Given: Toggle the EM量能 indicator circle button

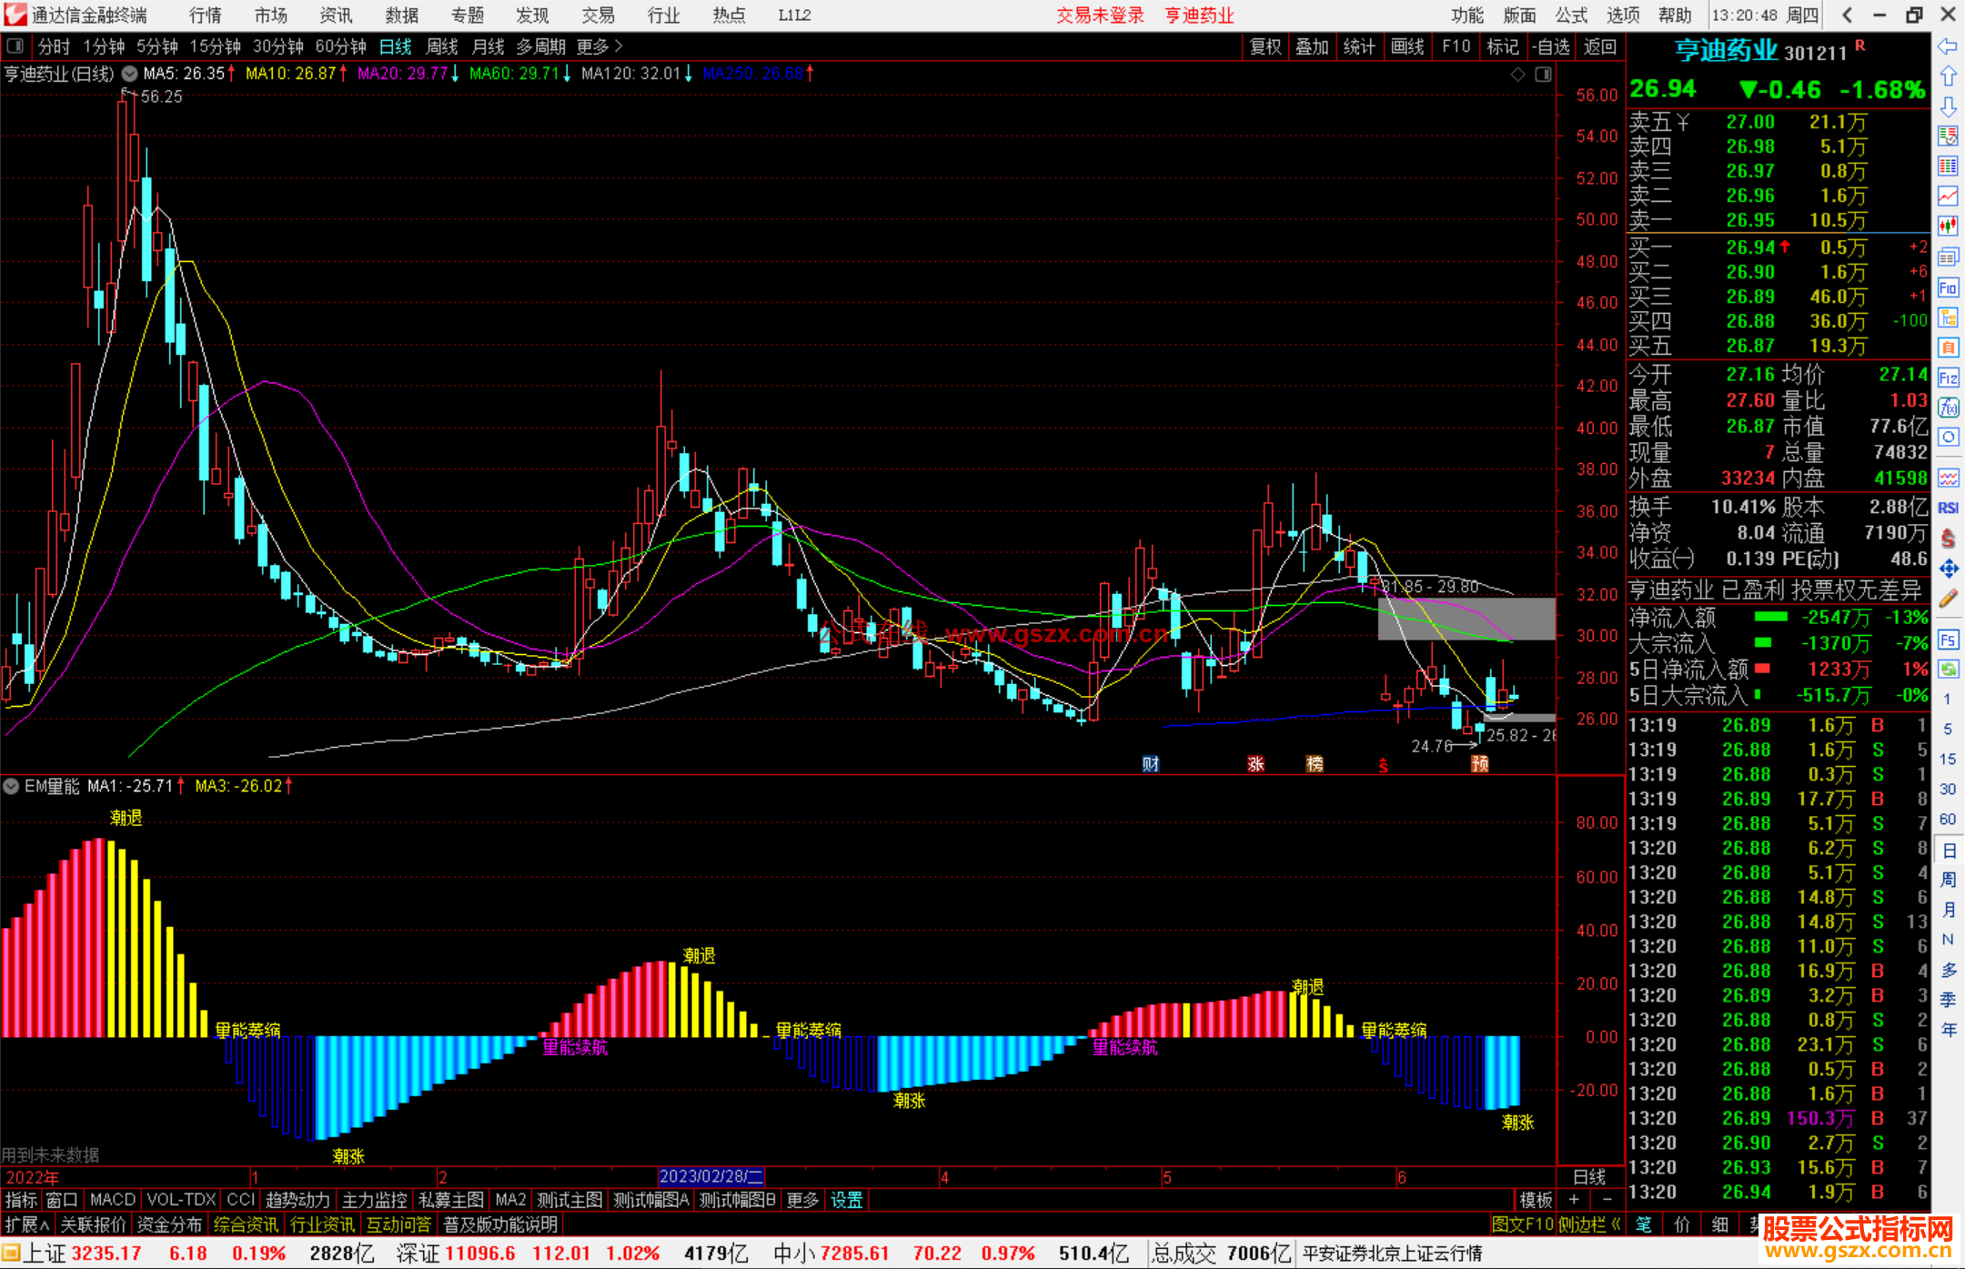Looking at the screenshot, I should click(x=11, y=786).
